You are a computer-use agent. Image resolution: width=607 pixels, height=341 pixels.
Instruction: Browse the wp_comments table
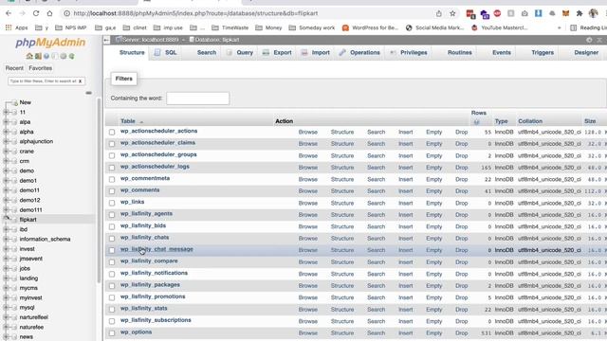(x=307, y=191)
